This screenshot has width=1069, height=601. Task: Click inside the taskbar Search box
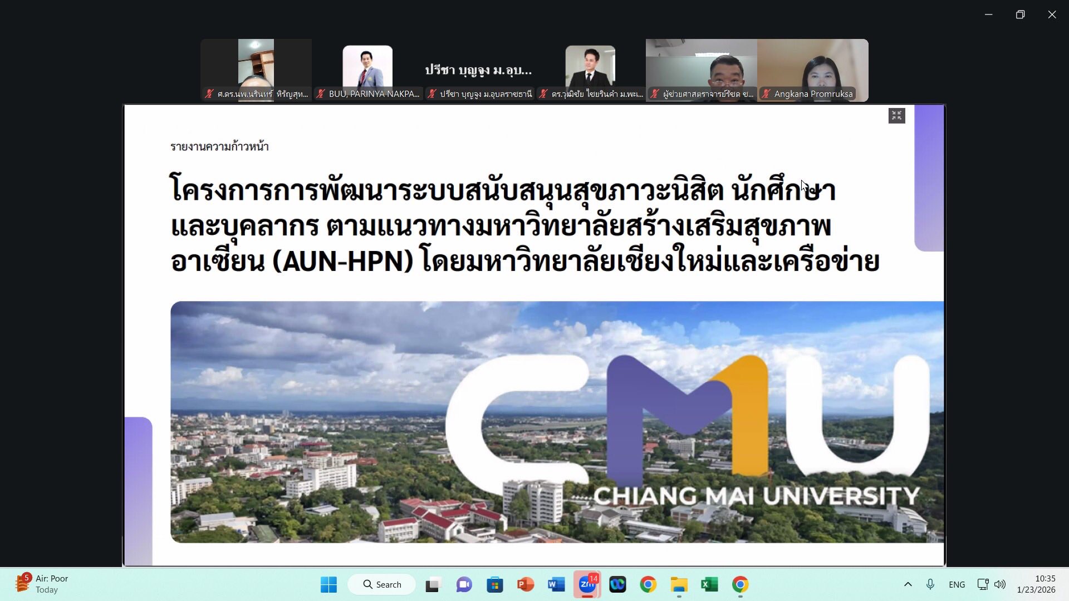[381, 584]
